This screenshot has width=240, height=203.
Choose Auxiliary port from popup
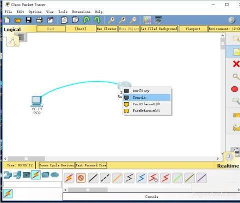pyautogui.click(x=147, y=91)
